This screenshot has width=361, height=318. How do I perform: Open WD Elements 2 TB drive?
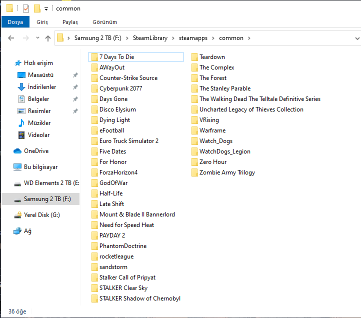point(51,183)
